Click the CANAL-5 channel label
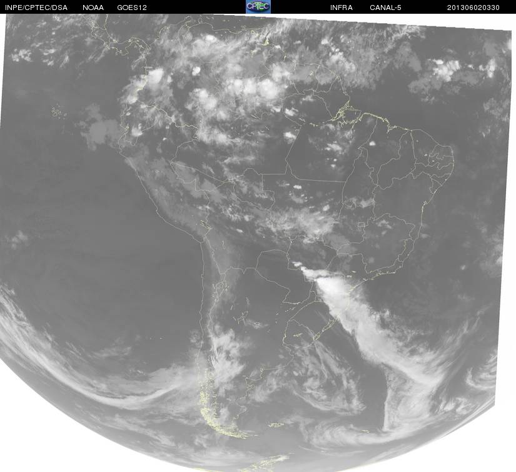The image size is (516, 472). pos(385,8)
